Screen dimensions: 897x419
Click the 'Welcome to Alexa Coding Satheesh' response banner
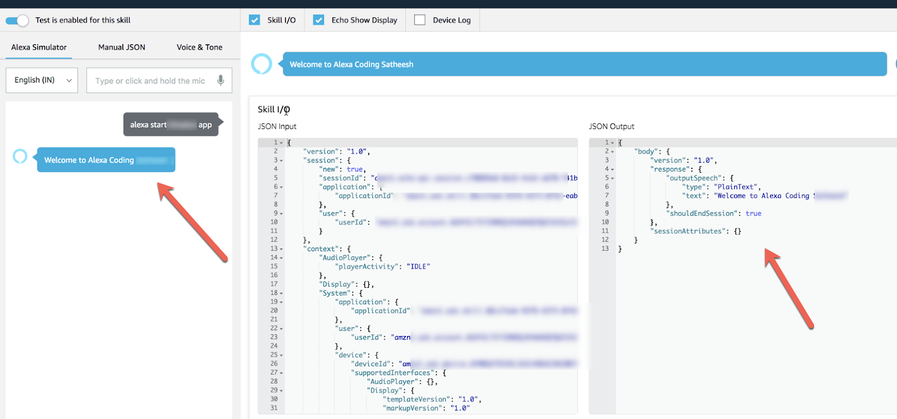pyautogui.click(x=585, y=64)
